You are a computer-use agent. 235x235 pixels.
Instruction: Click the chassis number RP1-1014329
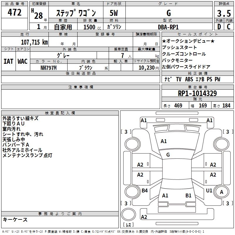coord(197,94)
